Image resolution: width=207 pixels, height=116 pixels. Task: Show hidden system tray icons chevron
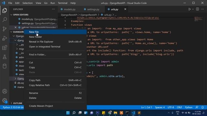(169, 113)
